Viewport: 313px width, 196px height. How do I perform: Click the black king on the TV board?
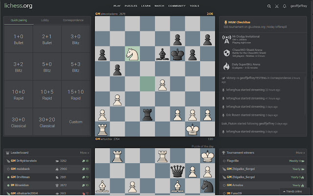178,54
